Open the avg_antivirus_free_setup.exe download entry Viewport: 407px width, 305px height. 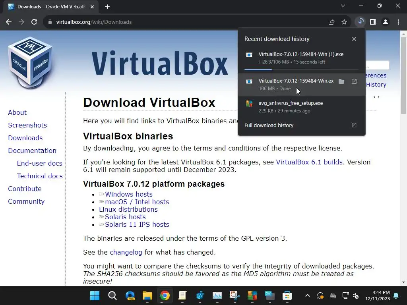tap(302, 107)
